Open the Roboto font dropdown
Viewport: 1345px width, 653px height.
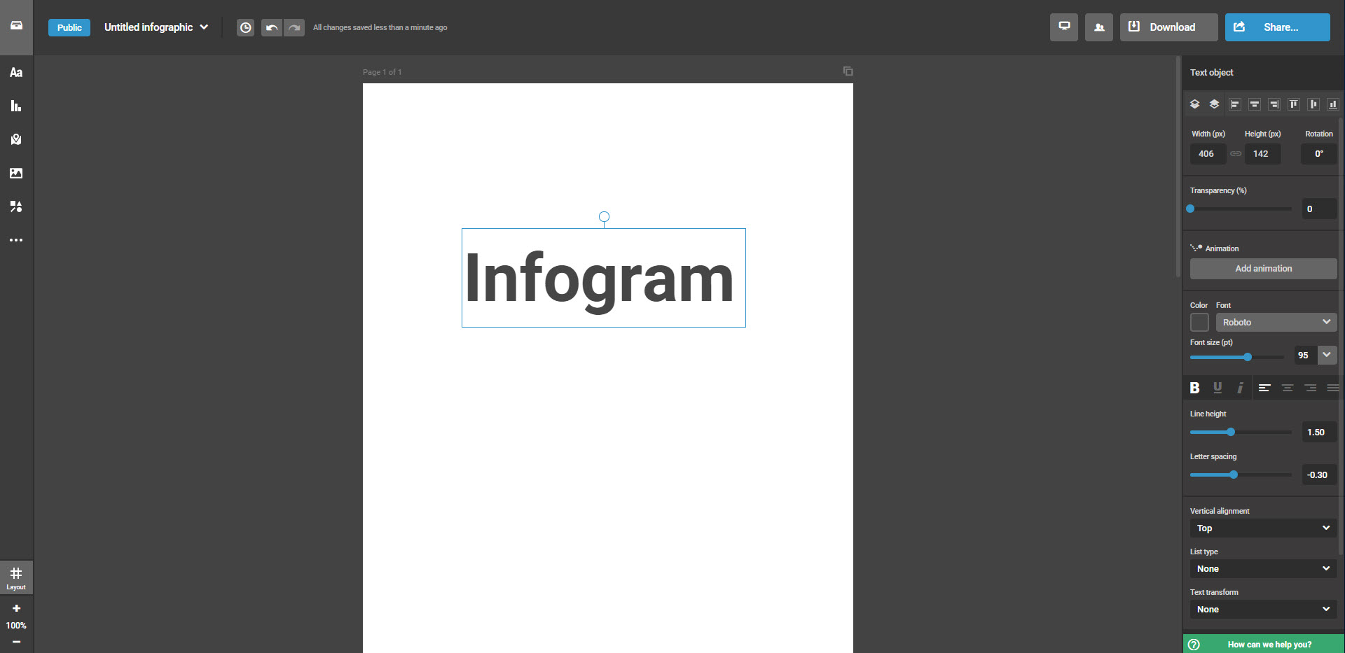click(1276, 322)
